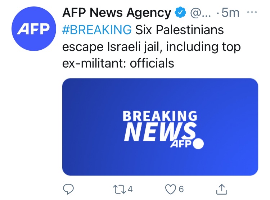Viewport: 270px width, 200px height.
Task: Like the tweet with the heart icon
Action: tap(170, 188)
